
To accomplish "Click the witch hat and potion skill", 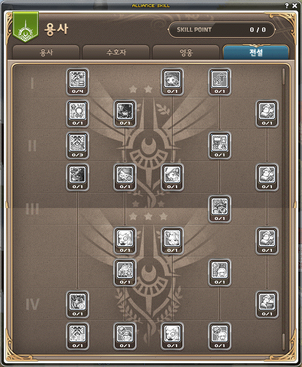I will (x=220, y=209).
